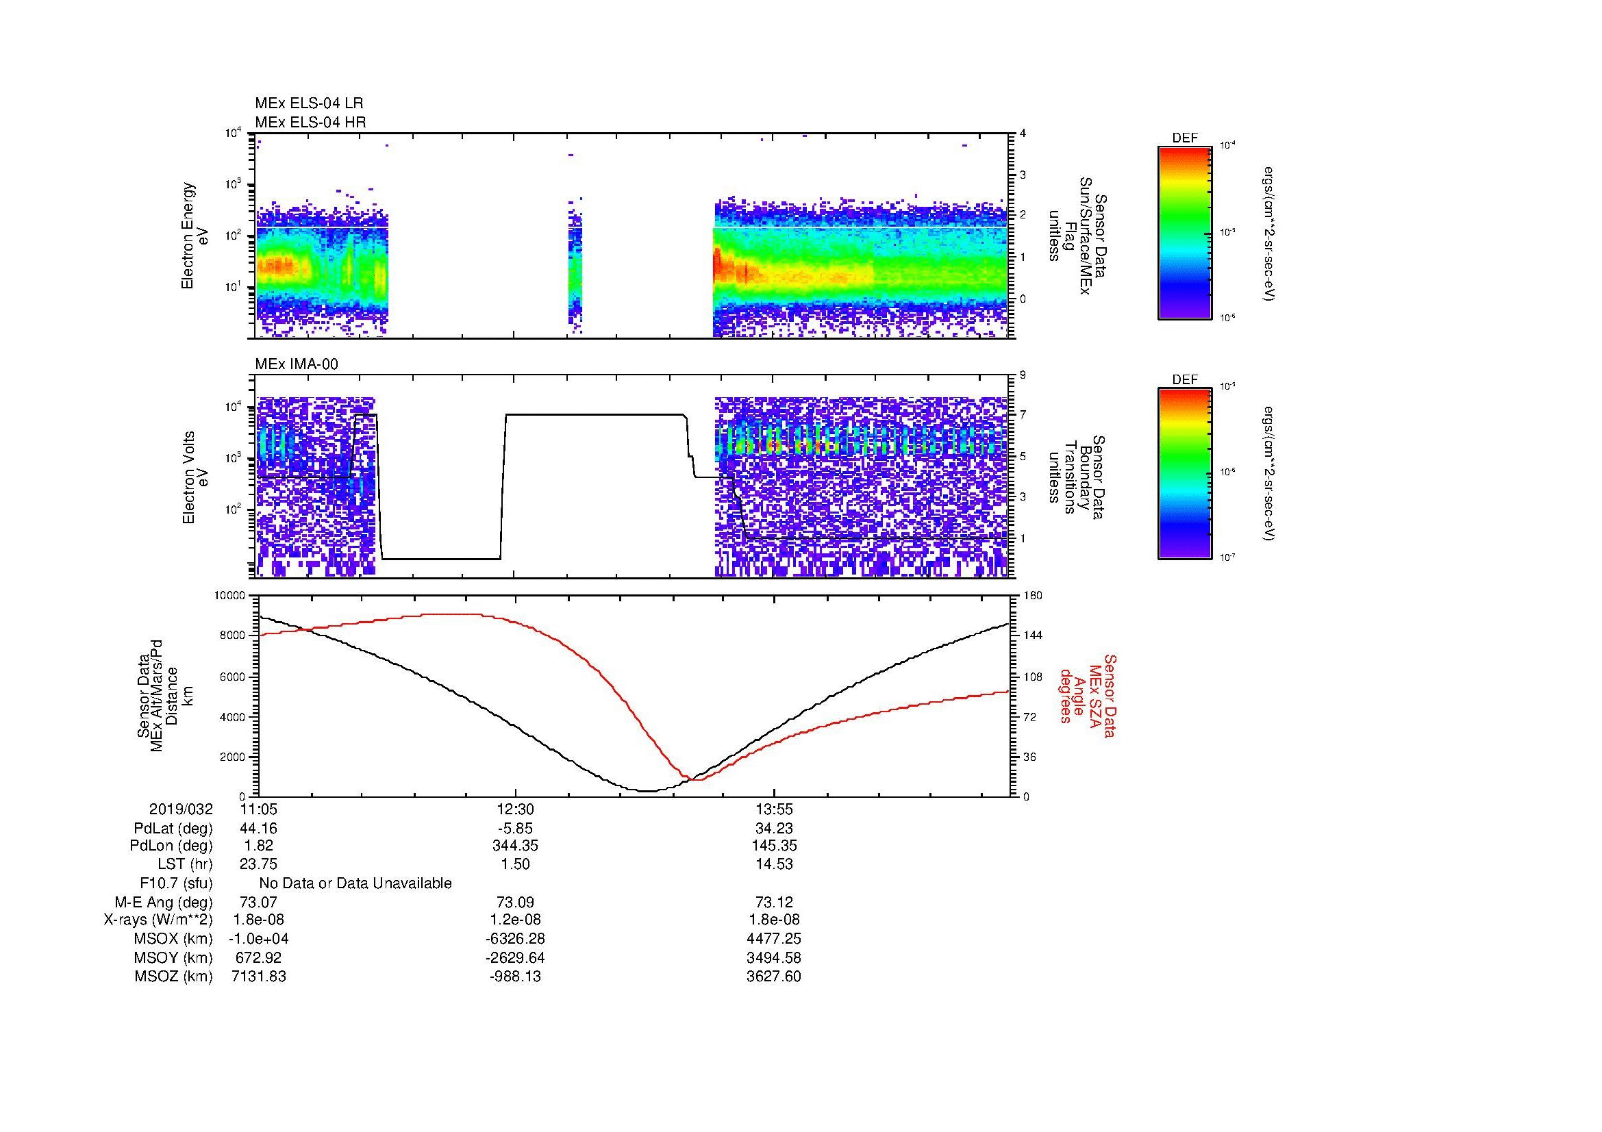Click M-E Ang value 73.09
This screenshot has width=1602, height=1132.
click(515, 902)
